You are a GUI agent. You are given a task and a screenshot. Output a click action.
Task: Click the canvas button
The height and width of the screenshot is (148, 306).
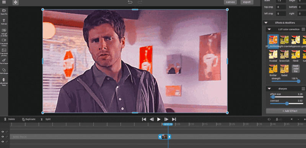[x=230, y=2]
